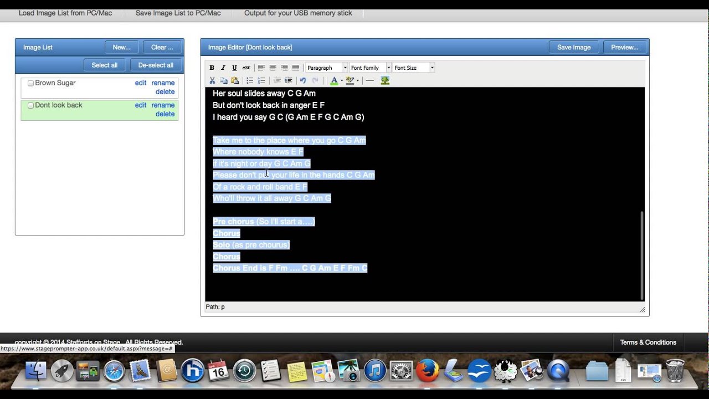Paste from clipboard
Screen dimensions: 709x399
[235, 80]
